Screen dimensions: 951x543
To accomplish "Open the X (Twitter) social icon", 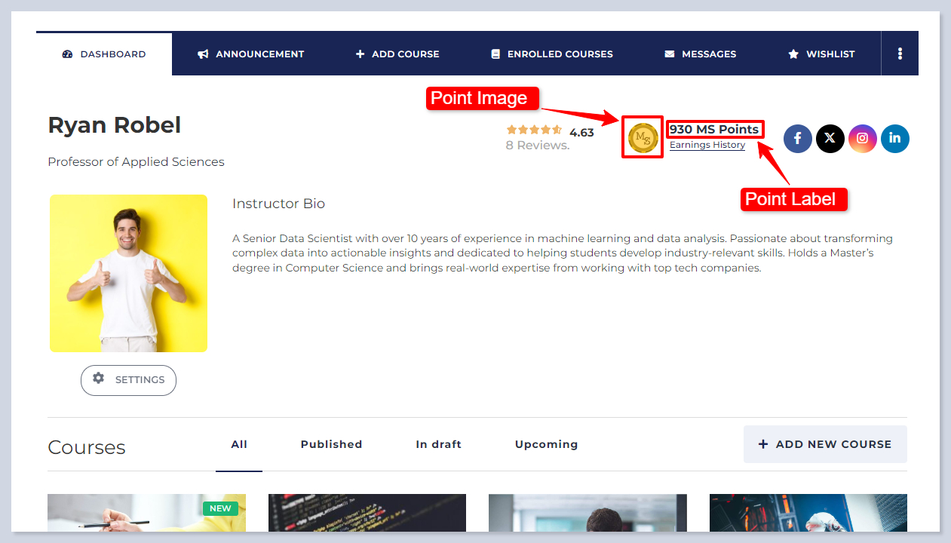I will [x=830, y=139].
